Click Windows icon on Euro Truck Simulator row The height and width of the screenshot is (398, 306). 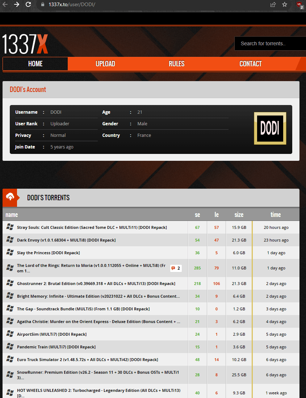point(10,359)
